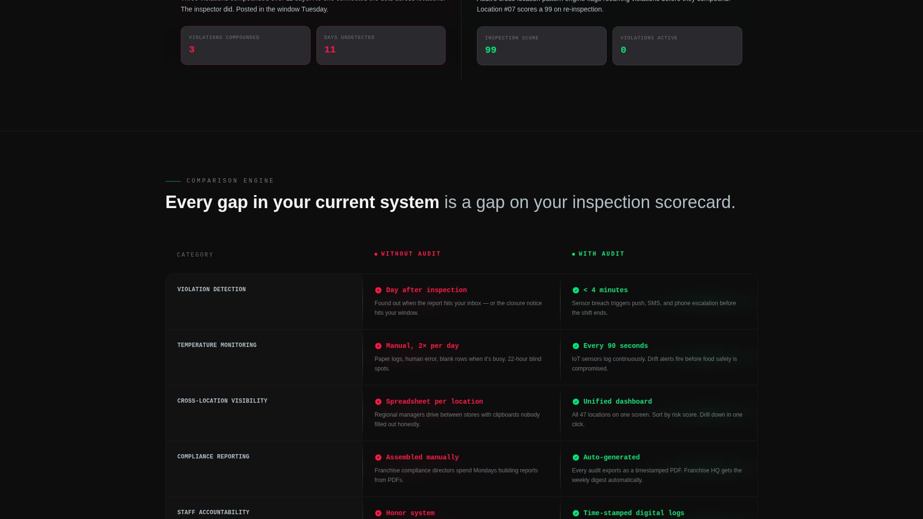Click the COMPLIANCE REPORTING category label
923x519 pixels.
(x=213, y=457)
